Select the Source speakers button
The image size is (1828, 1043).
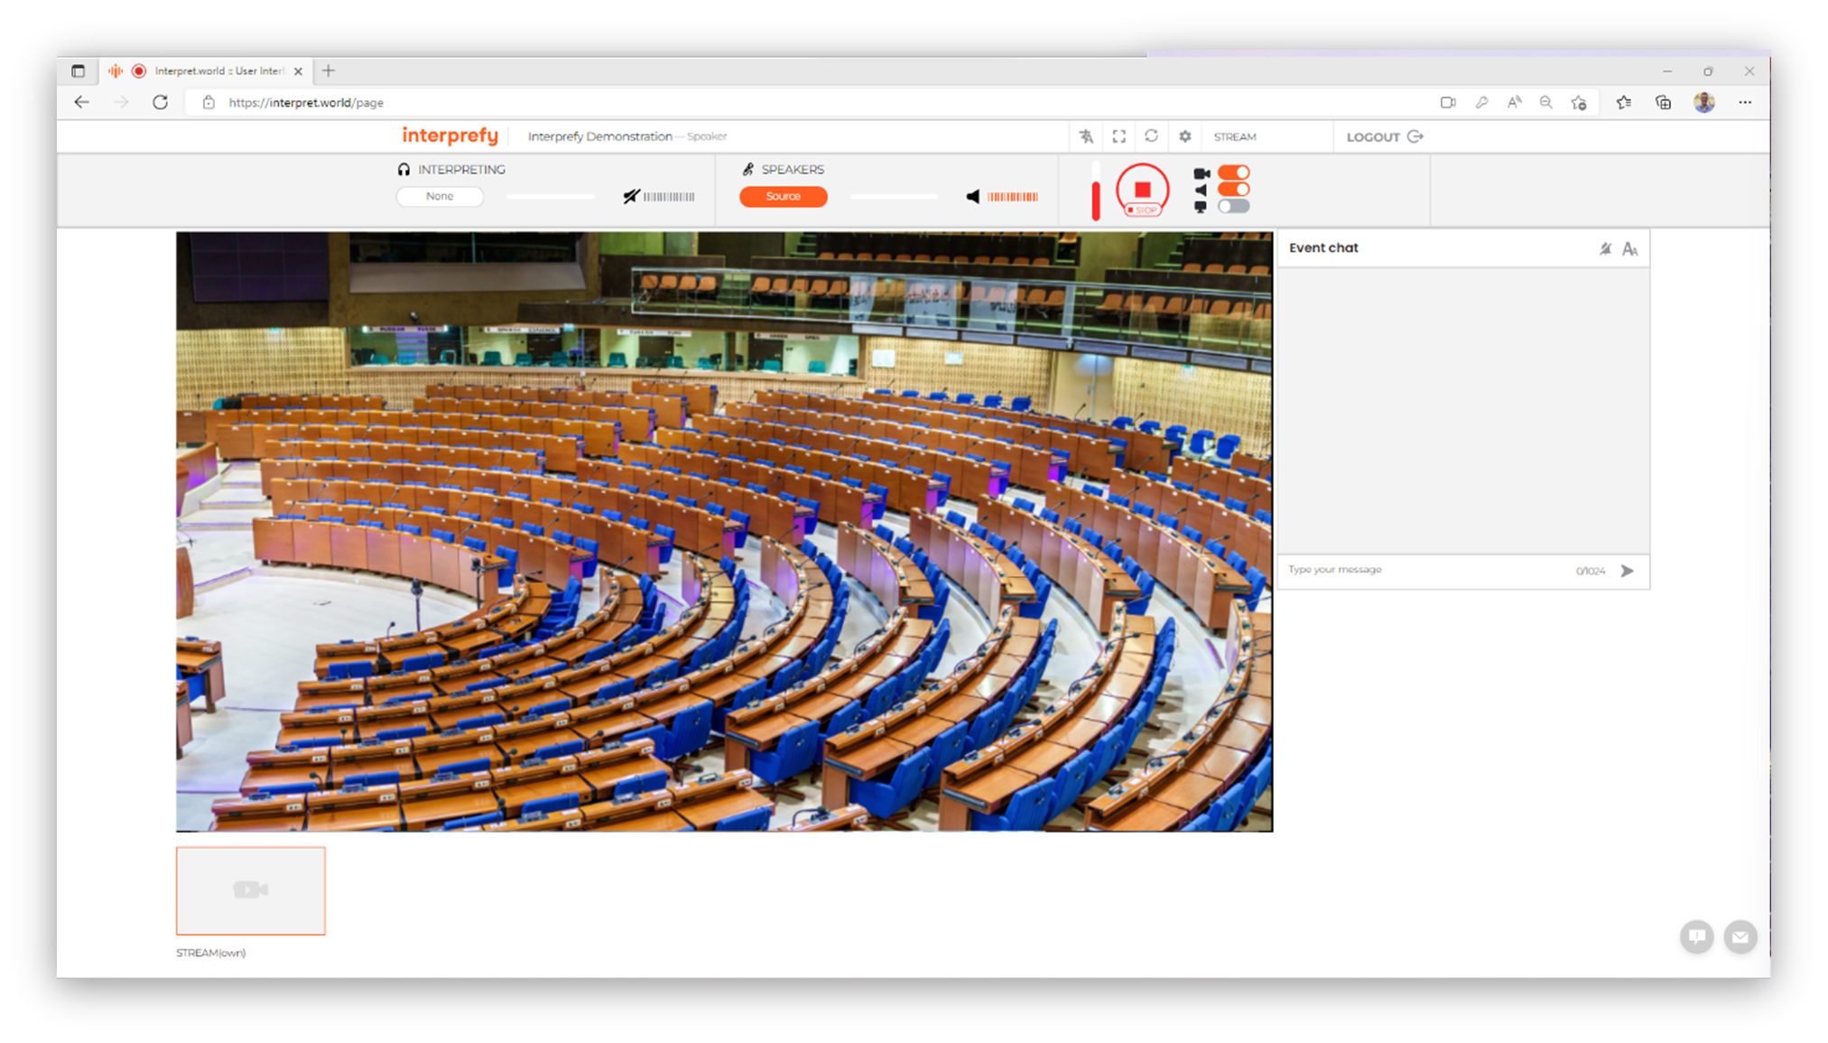pos(783,196)
